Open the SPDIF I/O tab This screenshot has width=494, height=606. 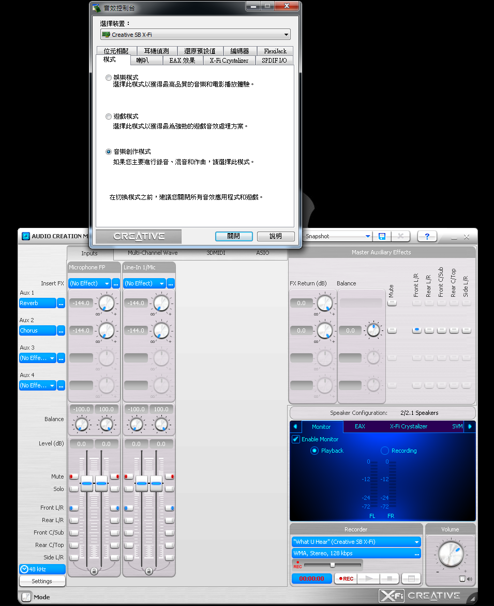pos(274,61)
